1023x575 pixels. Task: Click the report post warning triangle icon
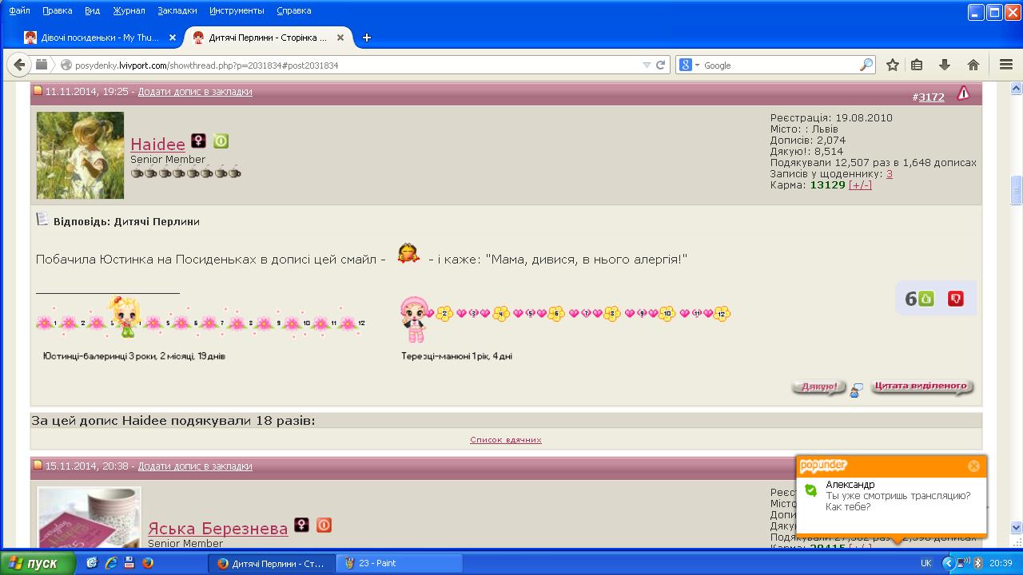963,93
